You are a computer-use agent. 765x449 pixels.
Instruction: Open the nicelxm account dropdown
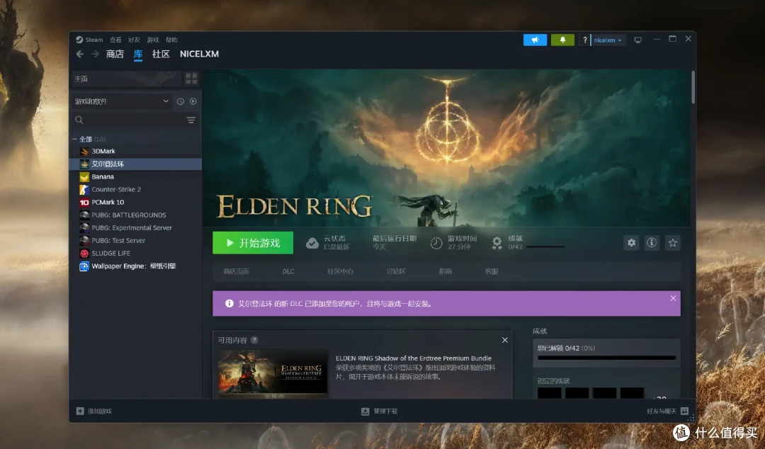click(x=608, y=40)
